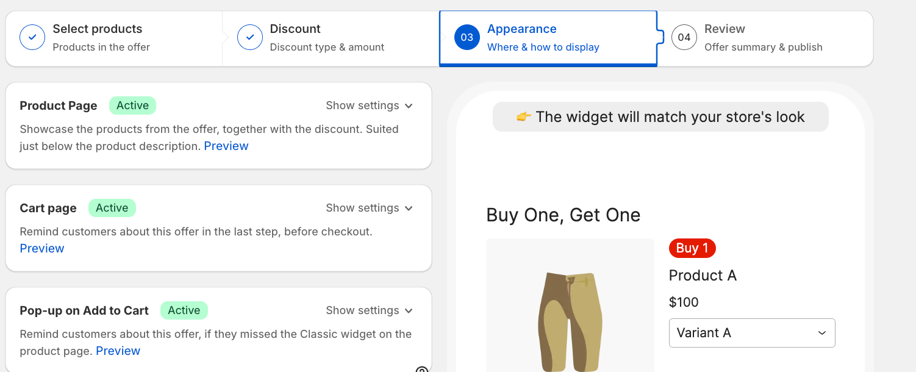Return to the Select products step

pos(113,38)
